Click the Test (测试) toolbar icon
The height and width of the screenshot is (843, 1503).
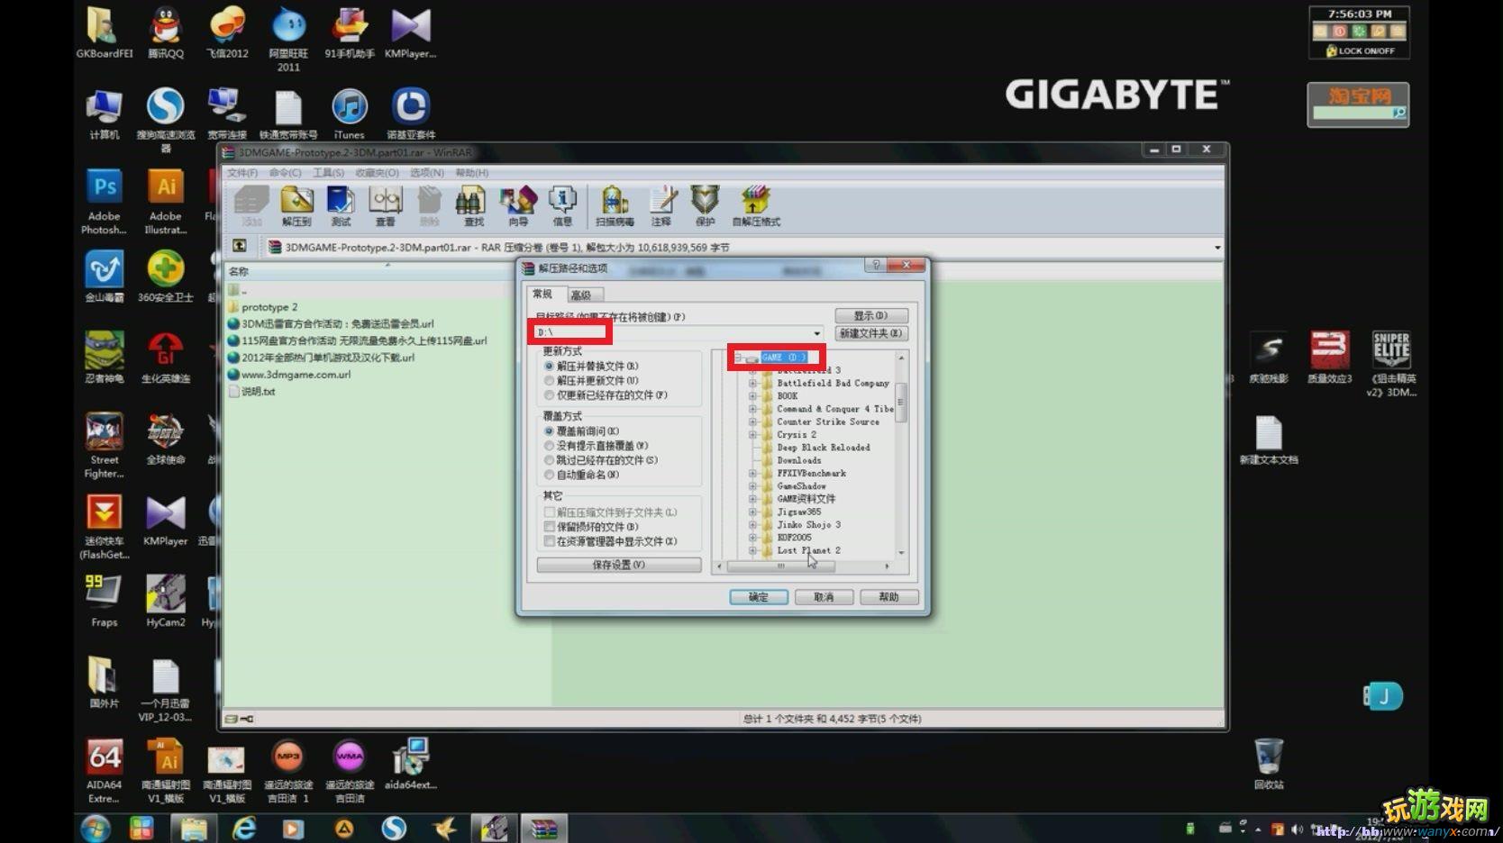point(341,205)
